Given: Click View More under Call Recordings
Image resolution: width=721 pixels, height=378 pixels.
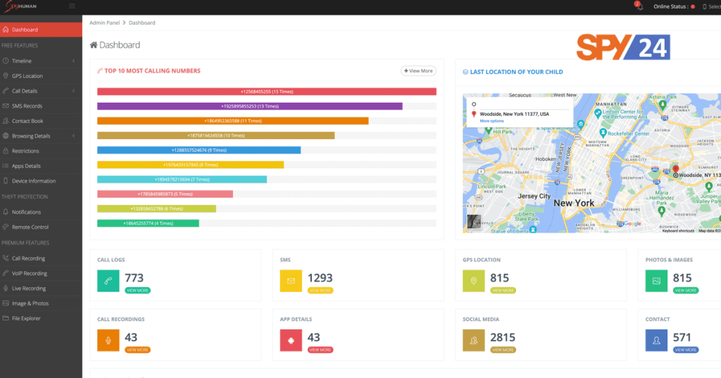Looking at the screenshot, I should [x=137, y=350].
